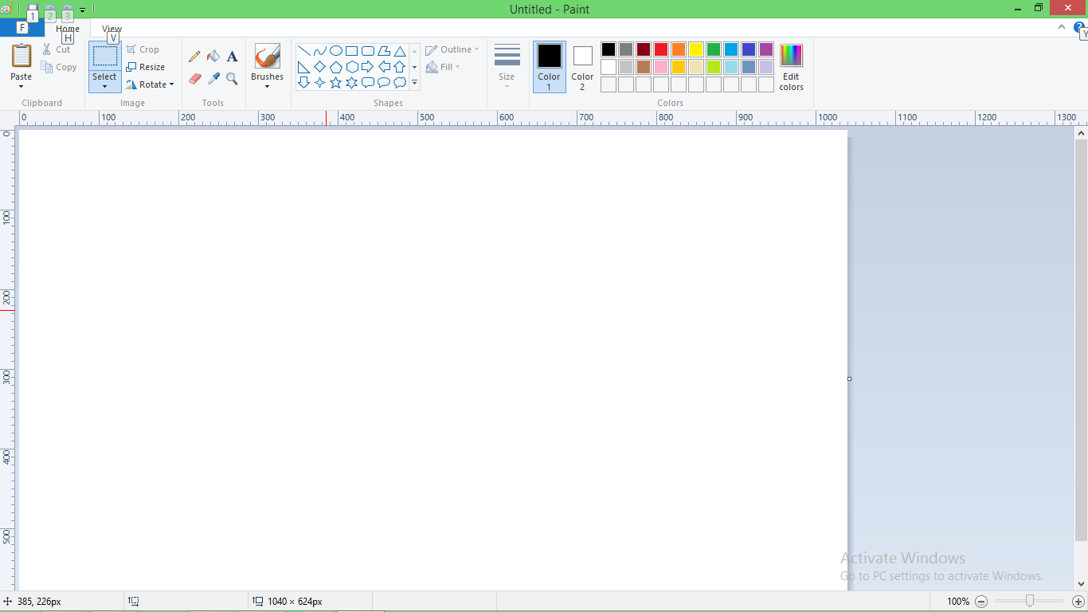Select the Color picker eyedropper tool
This screenshot has height=612, width=1088.
[x=213, y=79]
